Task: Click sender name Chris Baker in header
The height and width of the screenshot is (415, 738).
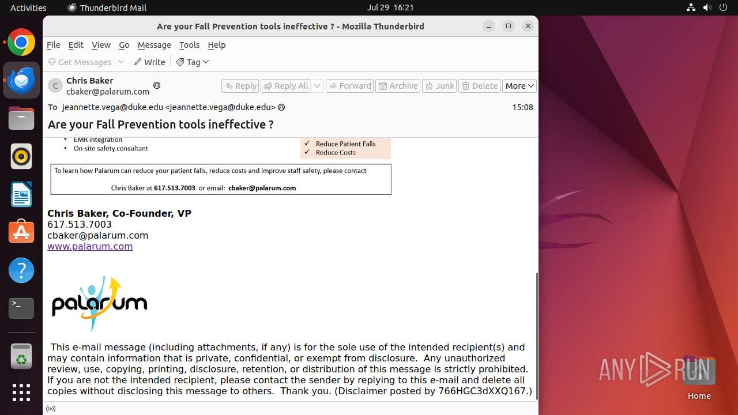Action: (x=89, y=80)
